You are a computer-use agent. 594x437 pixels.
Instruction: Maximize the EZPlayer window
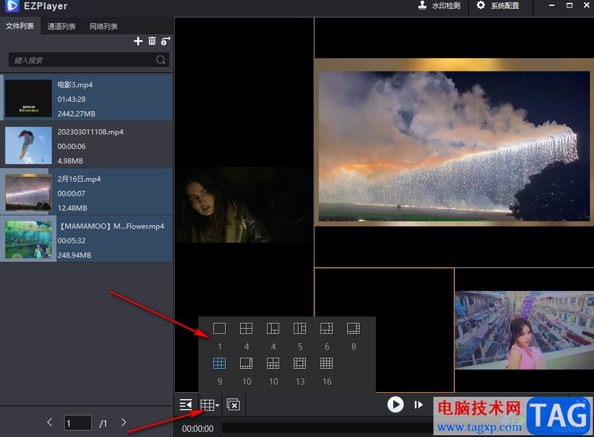click(570, 5)
